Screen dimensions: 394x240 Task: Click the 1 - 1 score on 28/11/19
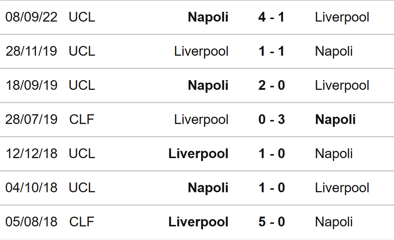coord(271,51)
